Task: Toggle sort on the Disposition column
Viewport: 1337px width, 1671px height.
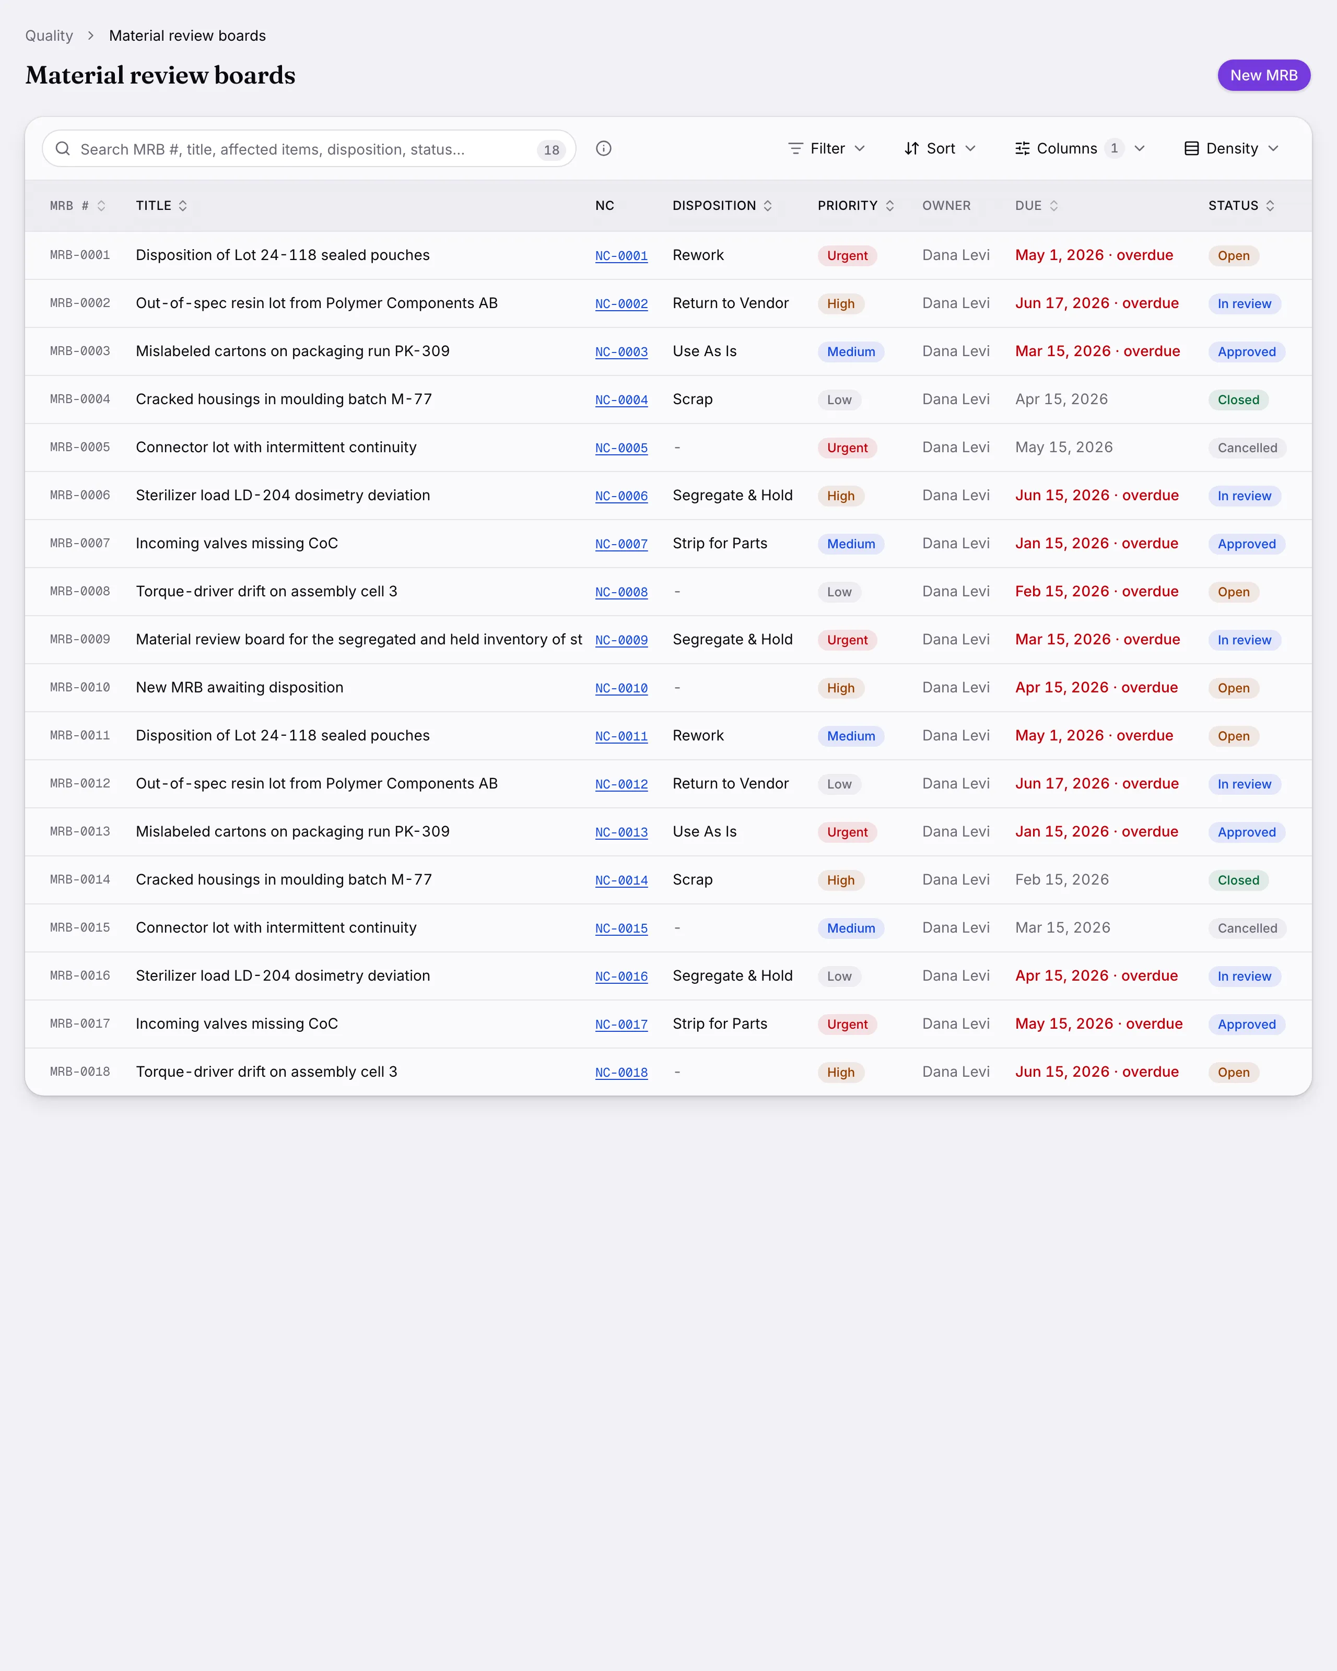Action: pyautogui.click(x=767, y=206)
